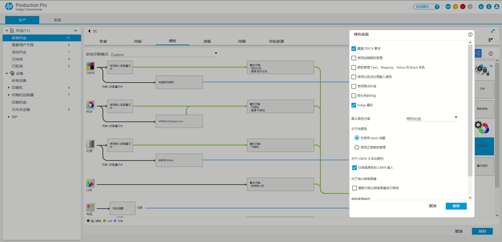The height and width of the screenshot is (242, 502).
Task: Open the 作业 job tab
Action: (x=103, y=41)
